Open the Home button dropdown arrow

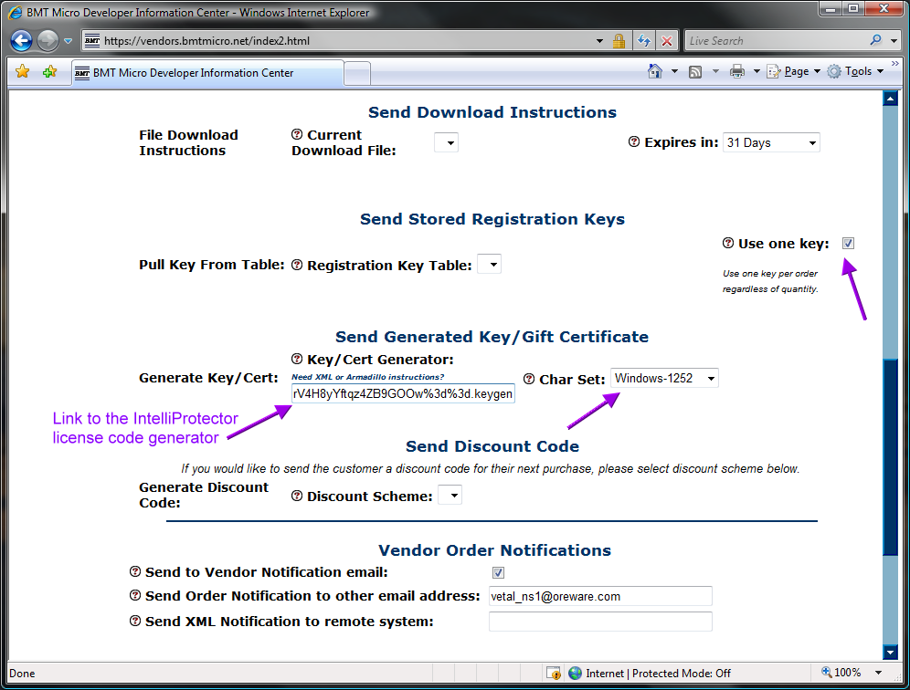pos(674,71)
